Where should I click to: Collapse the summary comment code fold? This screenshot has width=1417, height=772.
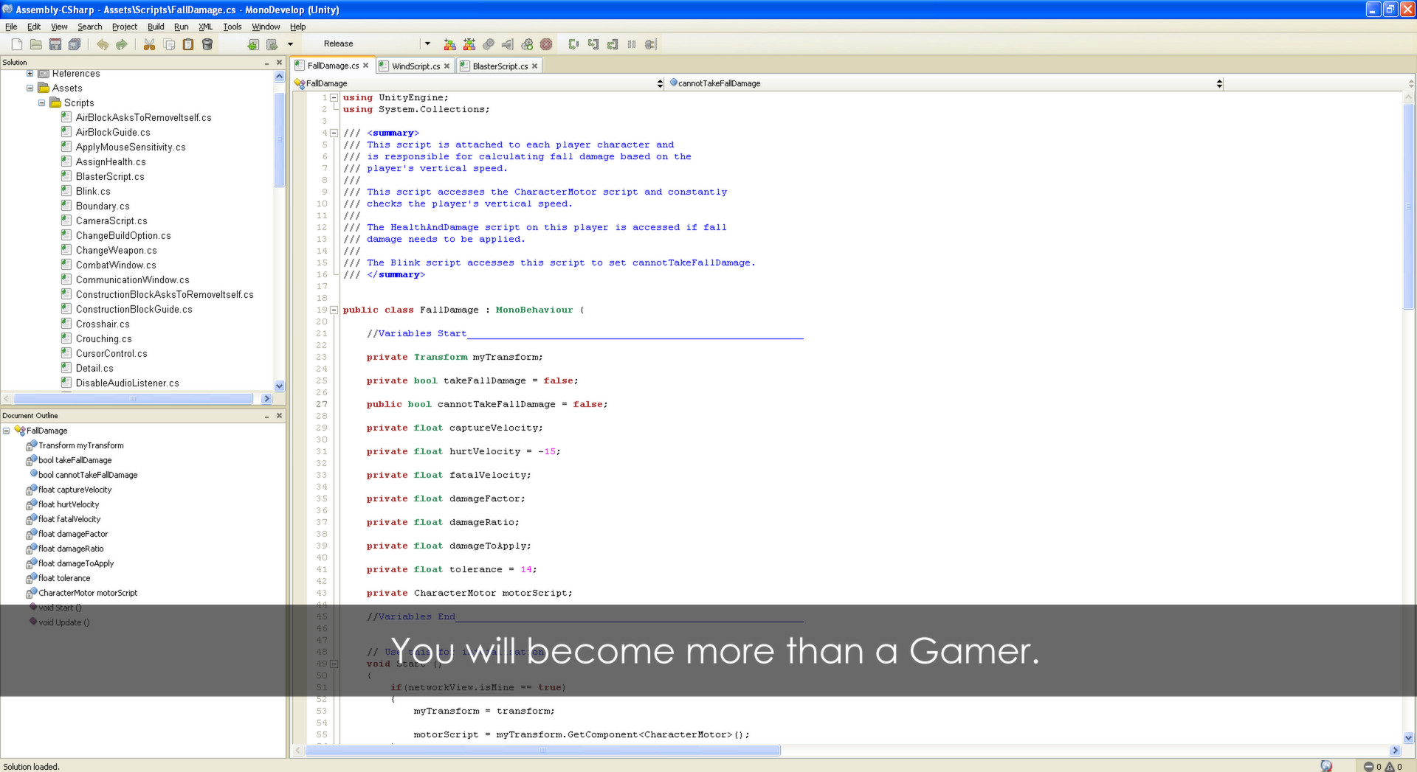click(334, 133)
